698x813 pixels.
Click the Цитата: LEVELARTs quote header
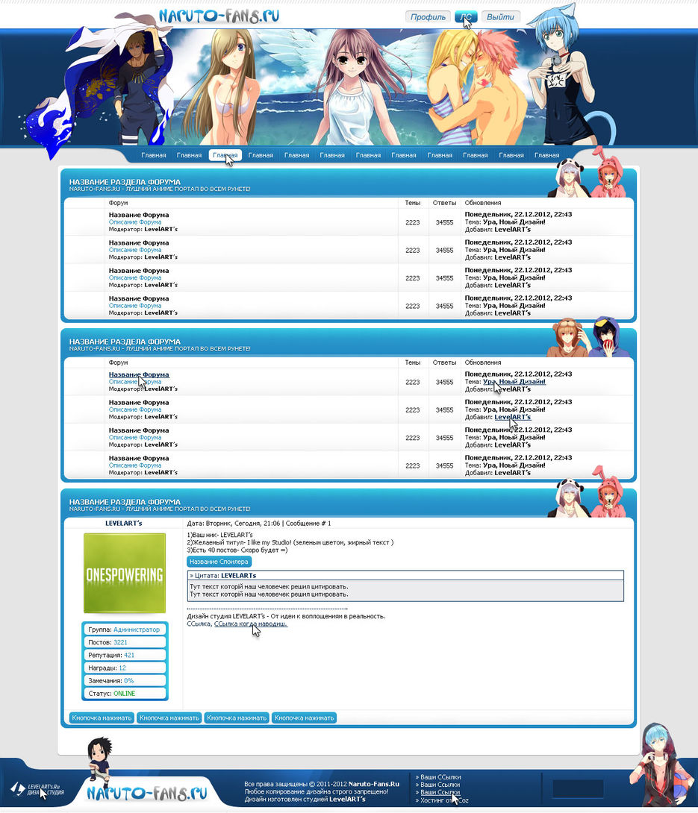point(405,576)
